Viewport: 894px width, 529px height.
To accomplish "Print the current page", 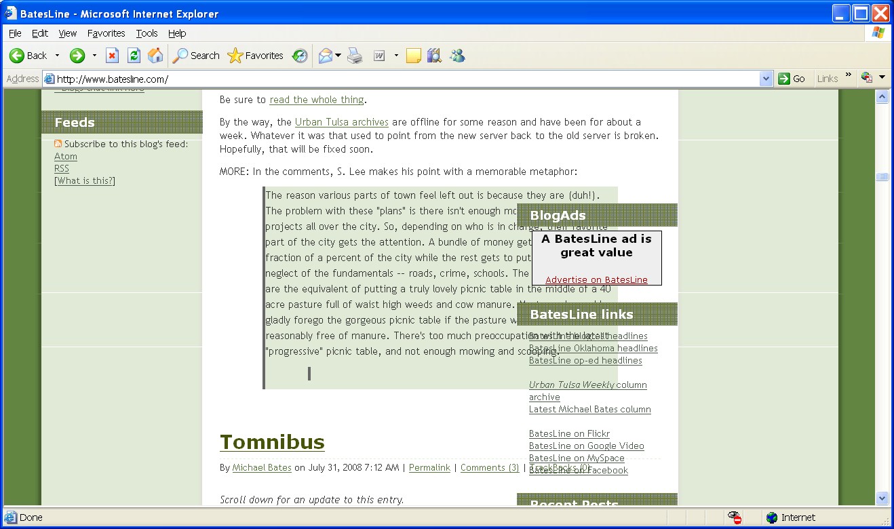I will coord(355,56).
